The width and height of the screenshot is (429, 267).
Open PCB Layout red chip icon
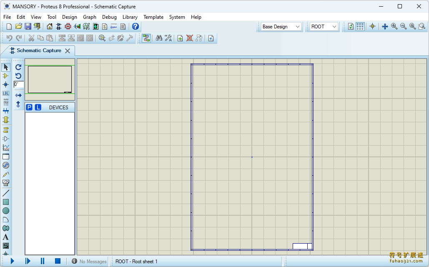point(68,27)
